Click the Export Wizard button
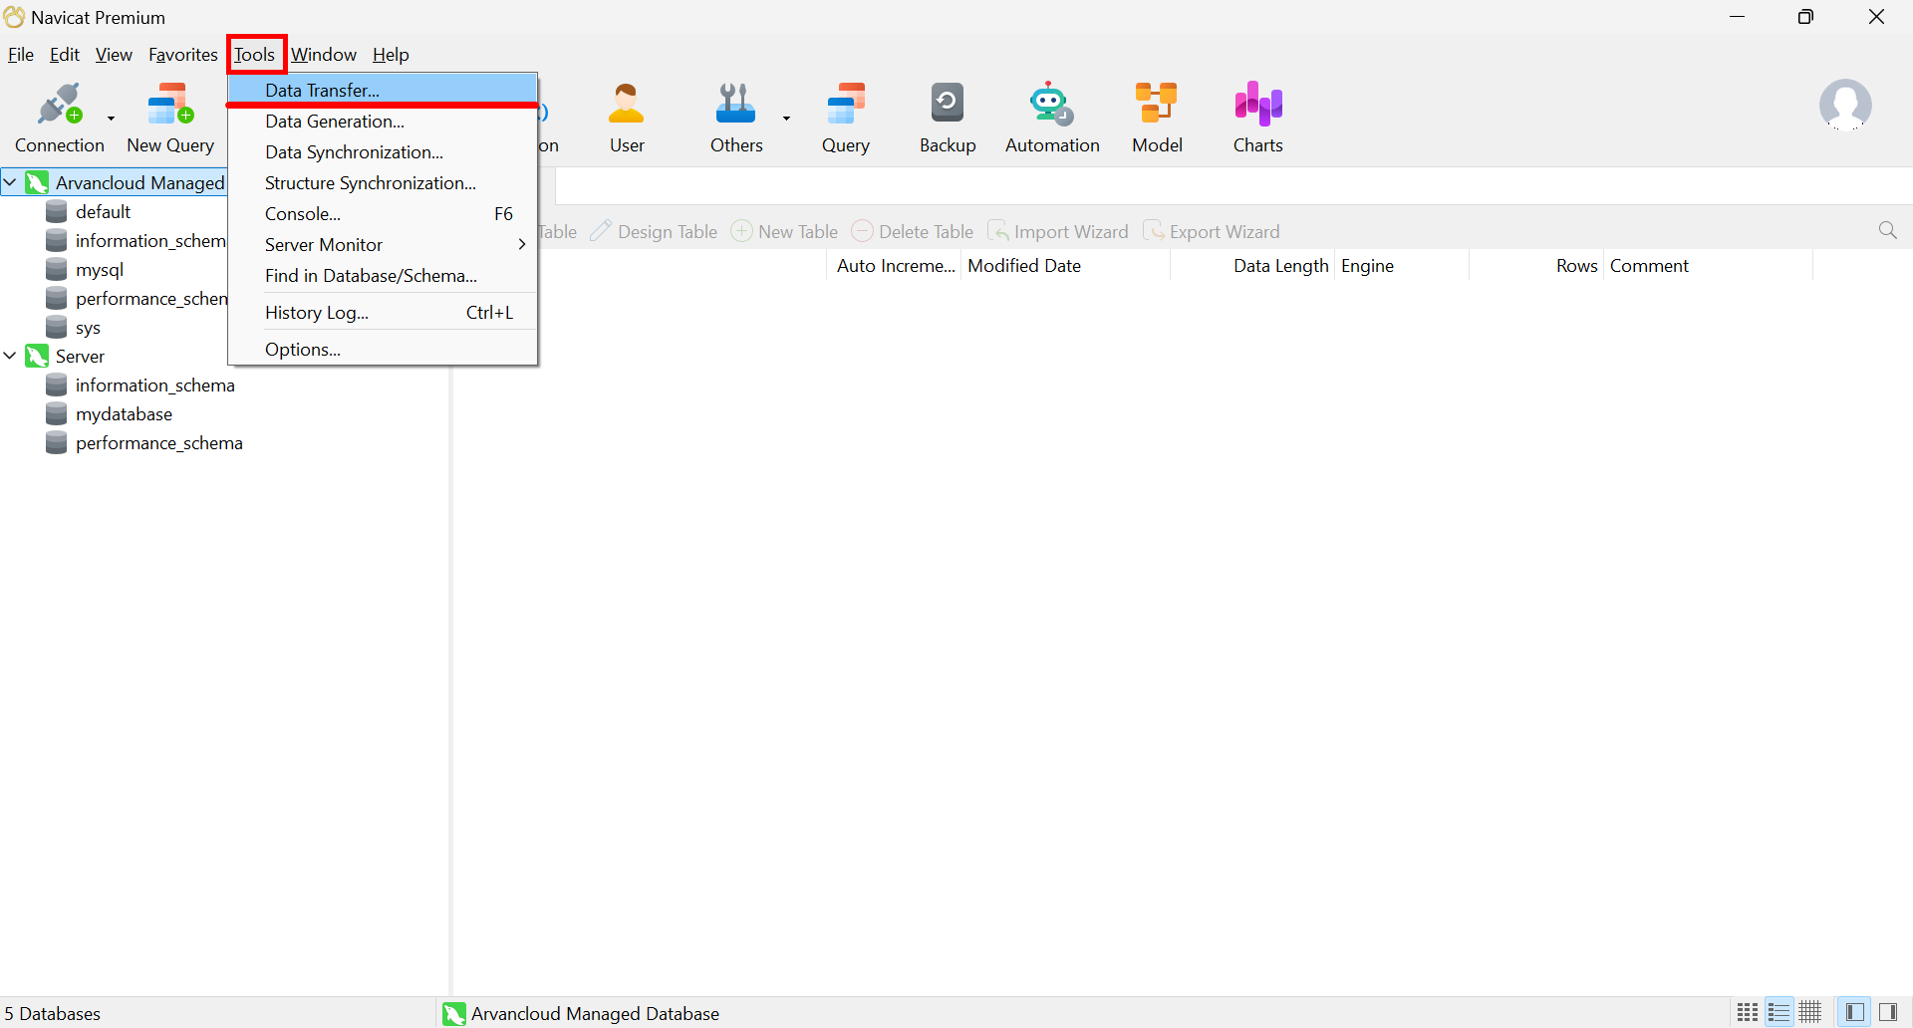This screenshot has width=1913, height=1028. (1212, 232)
